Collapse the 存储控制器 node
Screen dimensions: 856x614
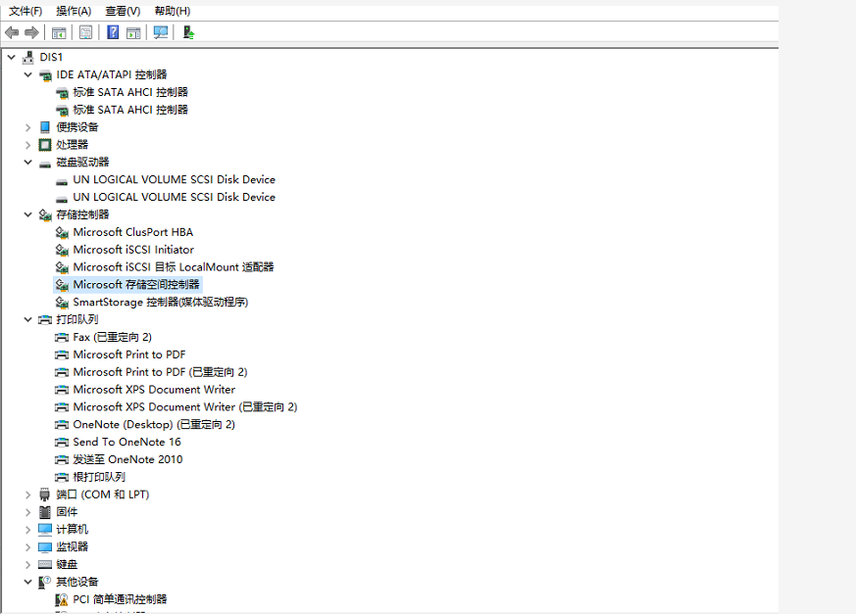tap(27, 214)
